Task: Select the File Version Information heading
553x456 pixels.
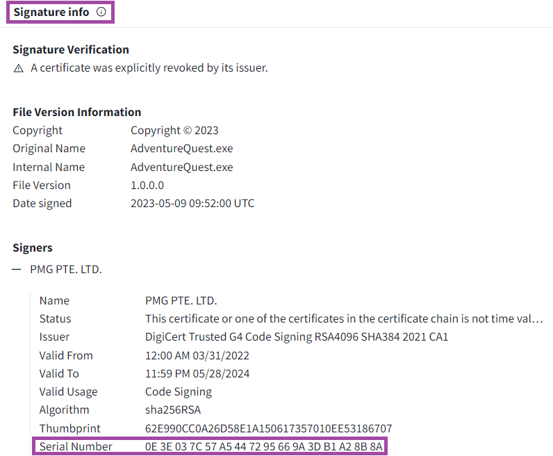Action: pos(77,112)
